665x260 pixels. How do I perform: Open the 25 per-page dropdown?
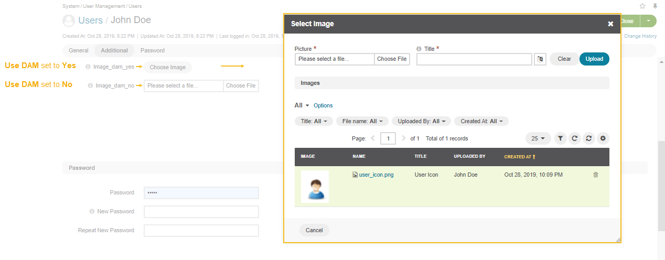point(538,138)
